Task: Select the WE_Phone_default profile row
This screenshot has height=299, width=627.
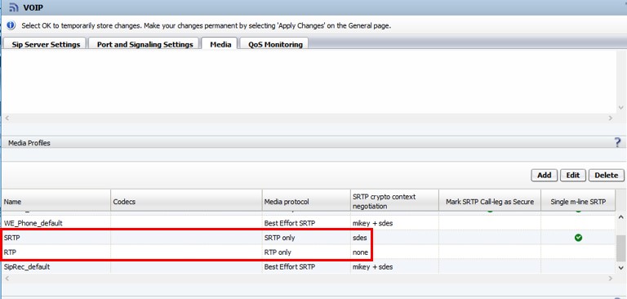Action: point(308,223)
